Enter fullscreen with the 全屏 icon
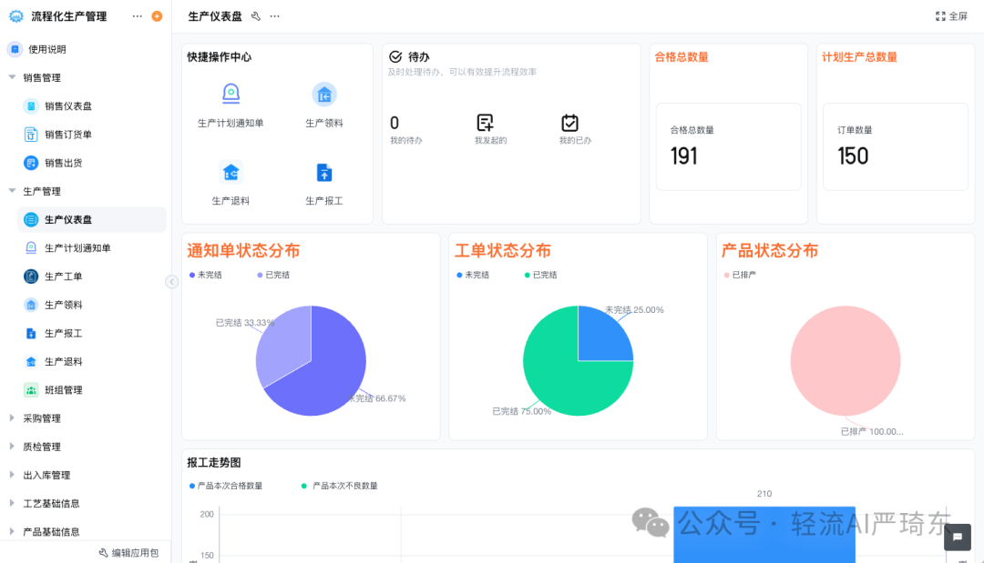The width and height of the screenshot is (984, 563). [941, 15]
